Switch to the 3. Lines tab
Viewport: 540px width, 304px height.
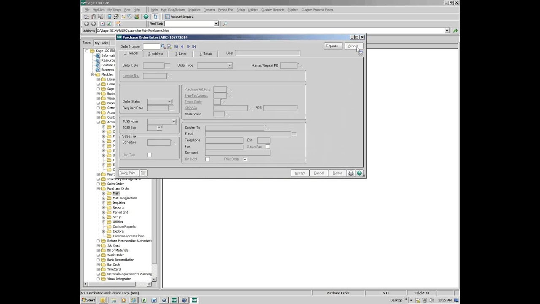(181, 54)
